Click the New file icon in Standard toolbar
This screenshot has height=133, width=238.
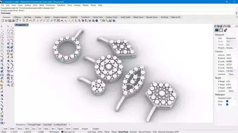pos(3,21)
